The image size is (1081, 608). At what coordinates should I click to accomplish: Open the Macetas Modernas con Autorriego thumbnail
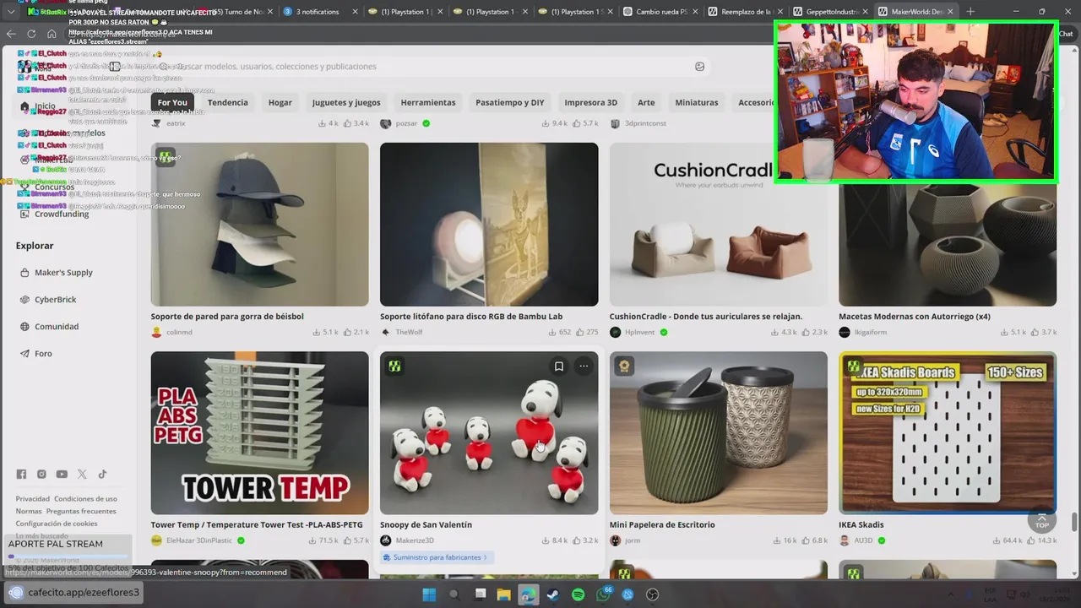coord(948,245)
